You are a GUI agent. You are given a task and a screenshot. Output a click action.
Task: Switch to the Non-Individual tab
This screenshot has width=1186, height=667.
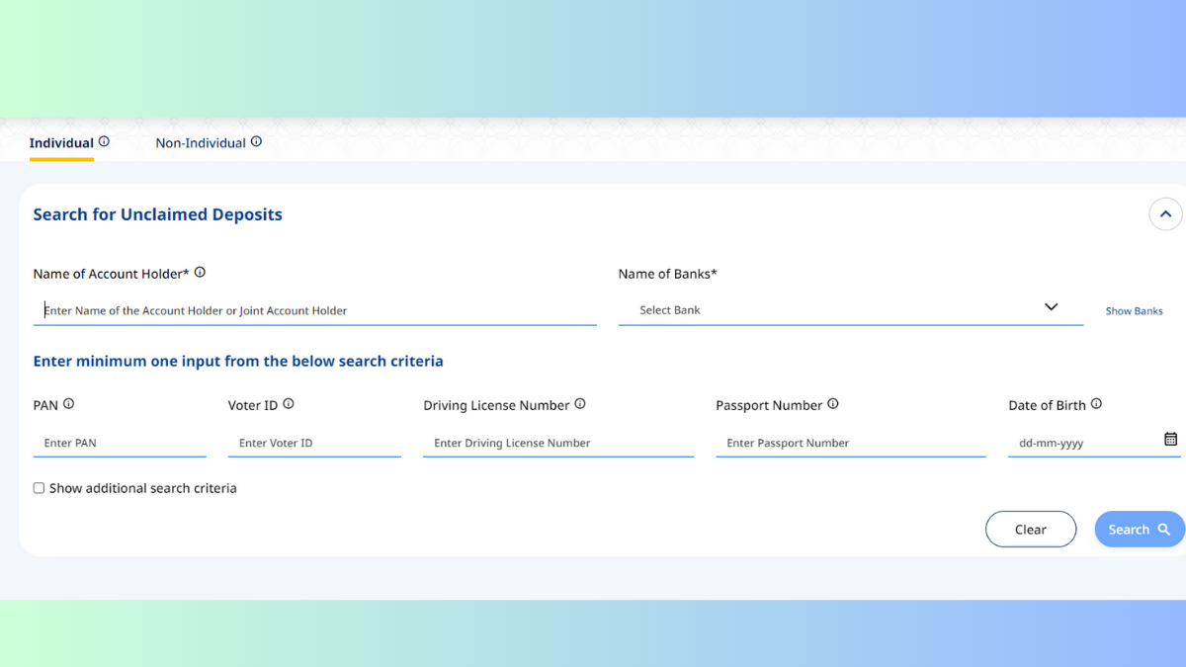click(x=201, y=143)
